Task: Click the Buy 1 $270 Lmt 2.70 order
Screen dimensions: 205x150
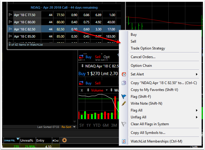Action: pyautogui.click(x=98, y=74)
